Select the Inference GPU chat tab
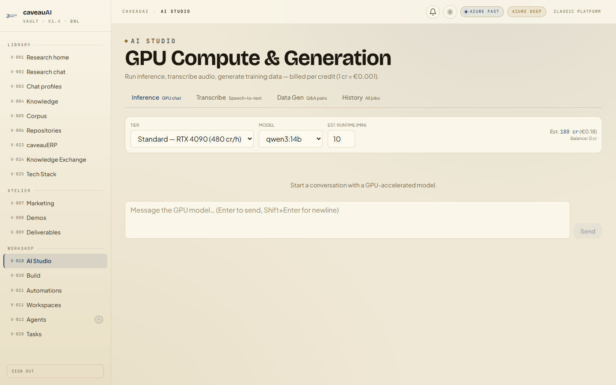Viewport: 616px width, 385px height. point(156,98)
